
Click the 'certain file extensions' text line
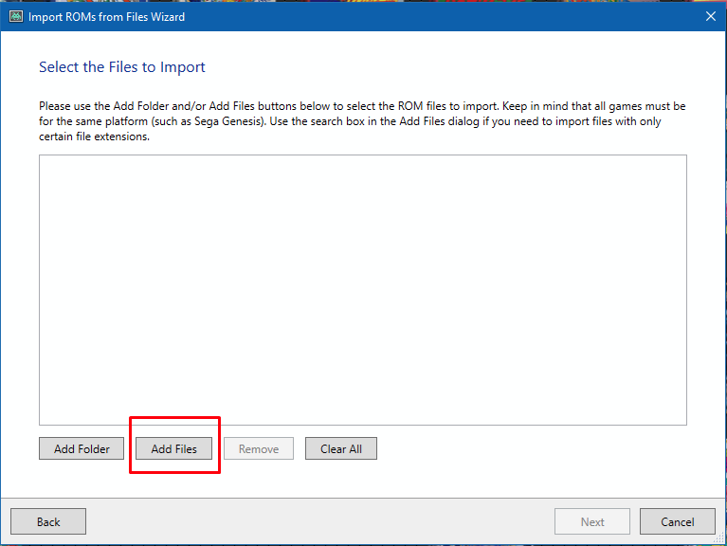[94, 136]
